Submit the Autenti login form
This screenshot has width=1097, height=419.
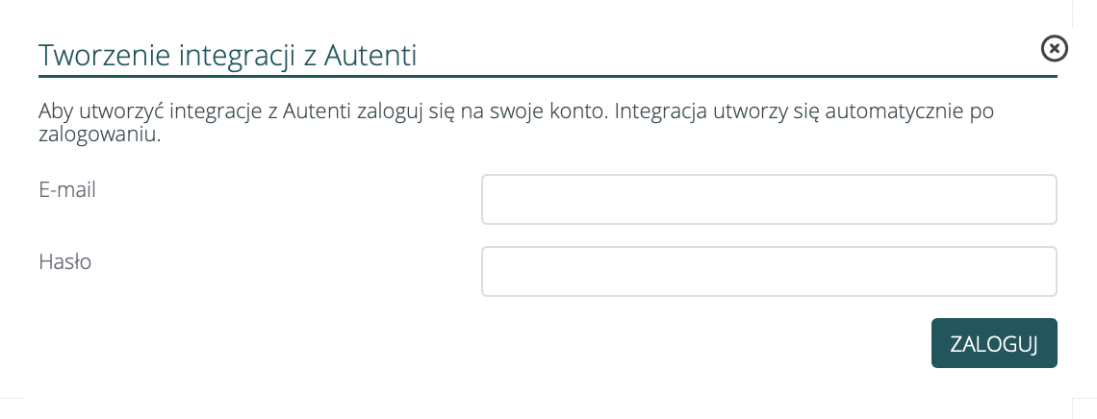(x=994, y=343)
